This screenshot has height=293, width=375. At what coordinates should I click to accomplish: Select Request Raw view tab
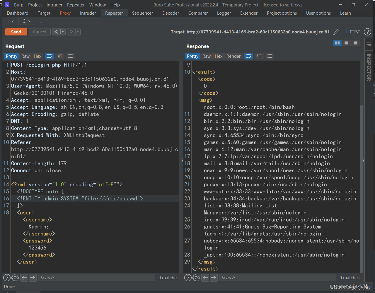click(25, 56)
